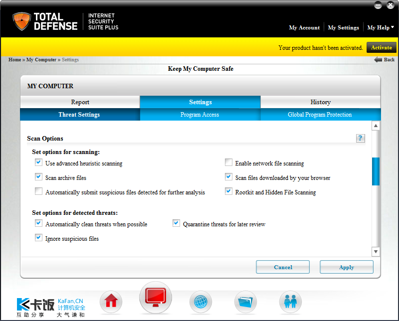The height and width of the screenshot is (321, 399).
Task: Uncheck Quarantine threats for later review
Action: 176,223
